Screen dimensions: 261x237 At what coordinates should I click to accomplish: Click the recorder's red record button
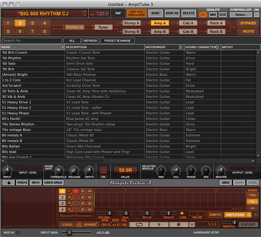pyautogui.click(x=179, y=224)
